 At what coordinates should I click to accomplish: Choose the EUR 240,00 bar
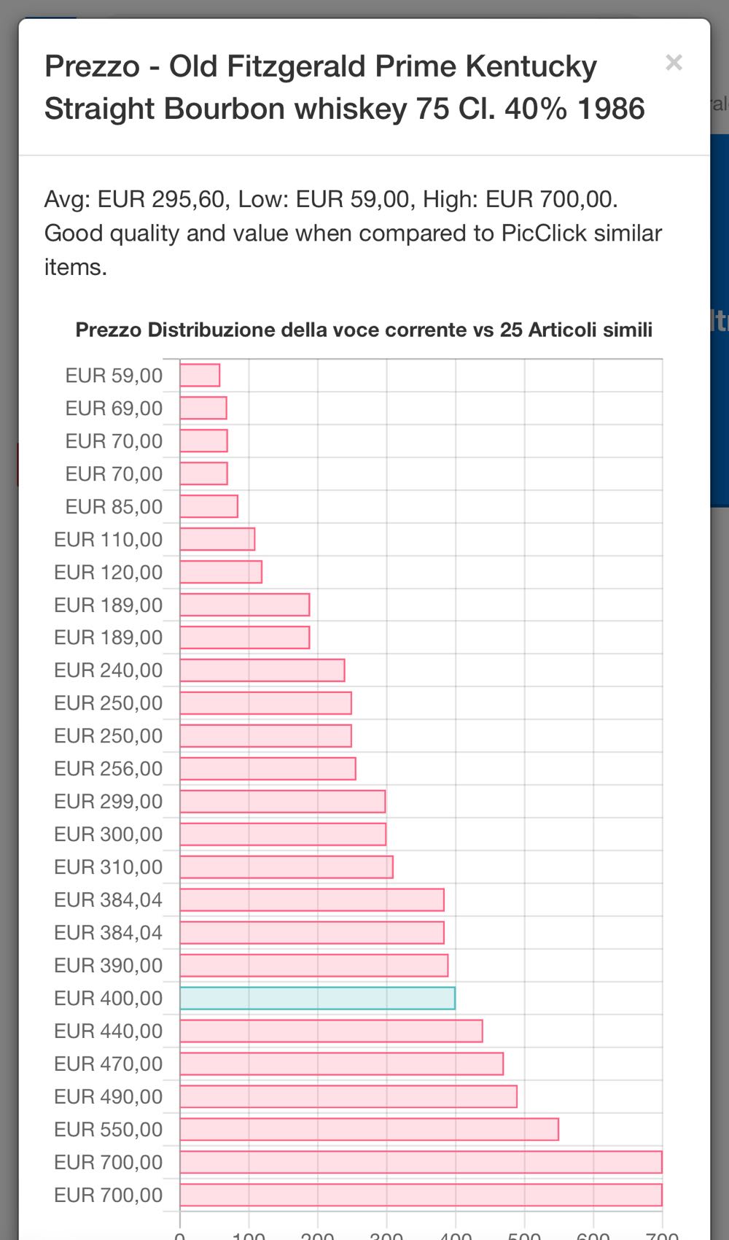(x=262, y=670)
